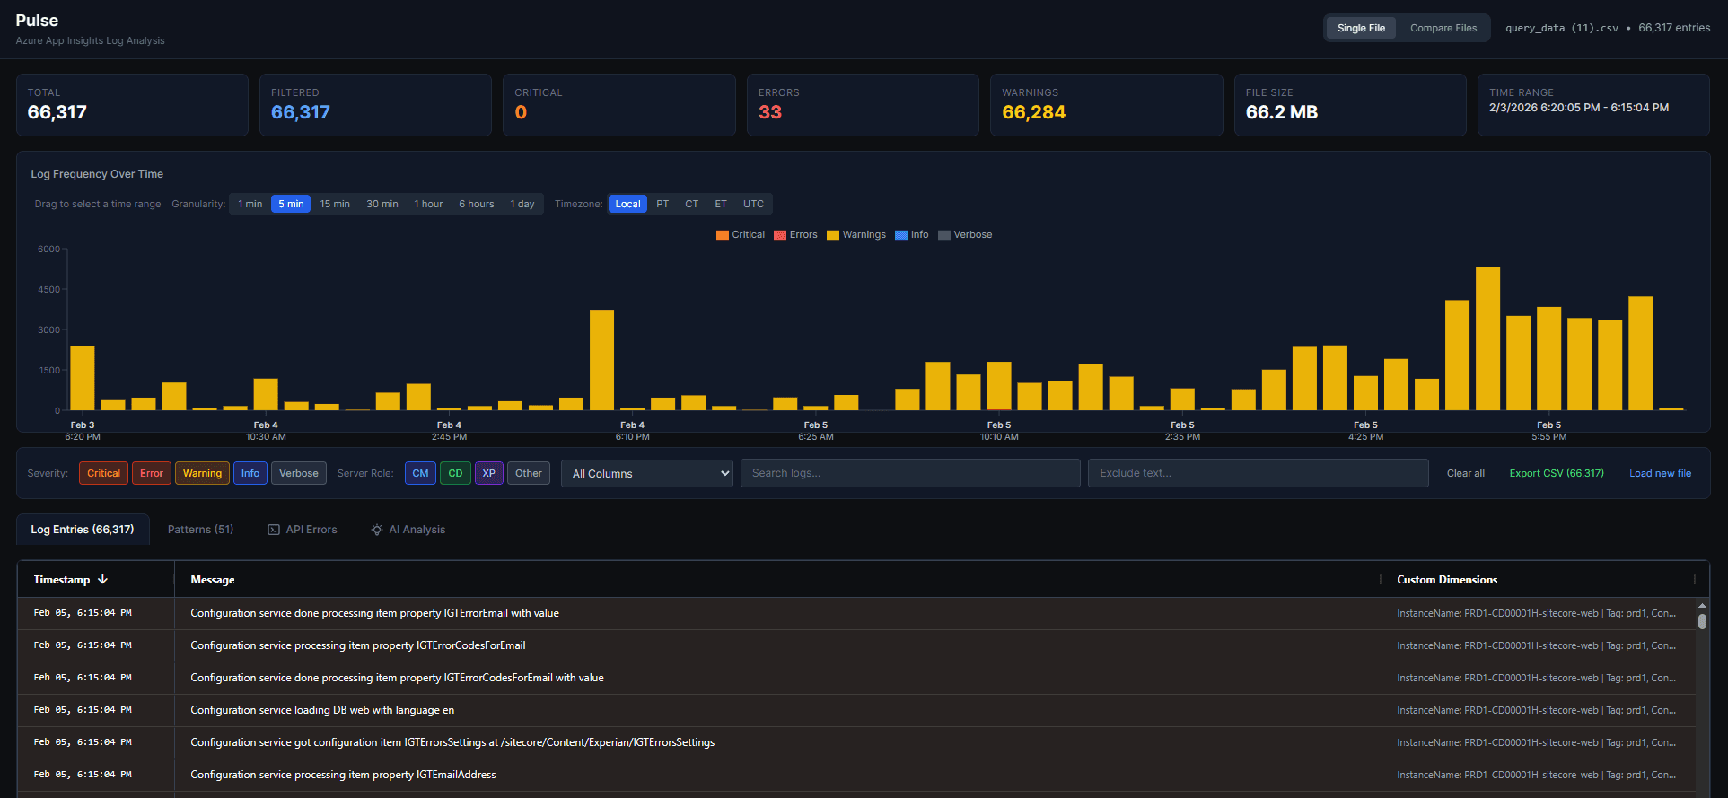Click the API Errors tab icon
The image size is (1728, 798).
pos(274,530)
